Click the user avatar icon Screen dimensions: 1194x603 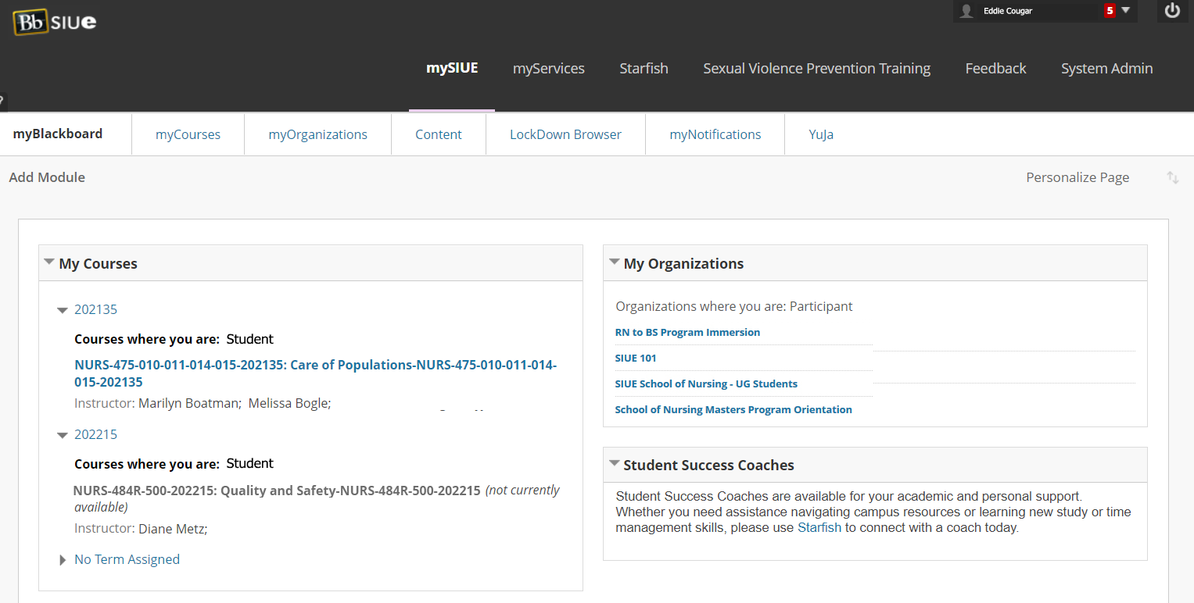pyautogui.click(x=967, y=11)
